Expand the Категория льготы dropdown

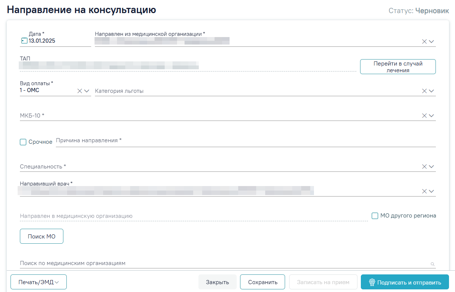[431, 91]
